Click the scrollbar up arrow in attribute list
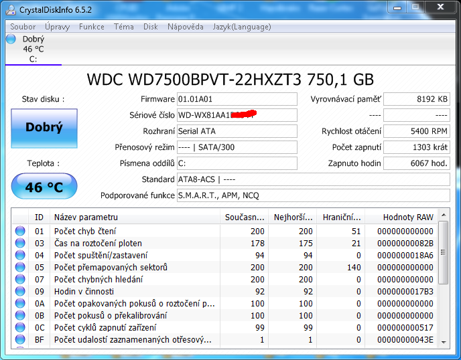 (x=444, y=215)
